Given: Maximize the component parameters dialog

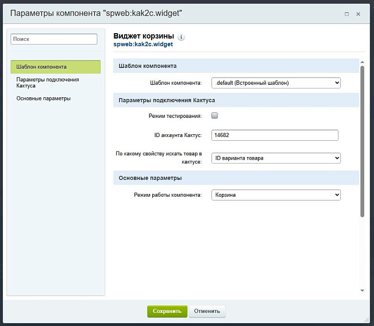Looking at the screenshot, I should 347,14.
